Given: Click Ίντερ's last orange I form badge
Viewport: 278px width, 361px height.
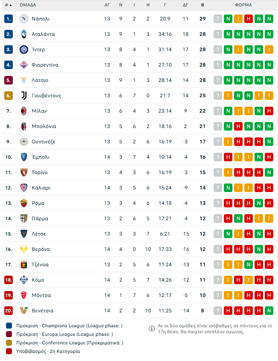Looking at the screenshot, I should [x=269, y=49].
